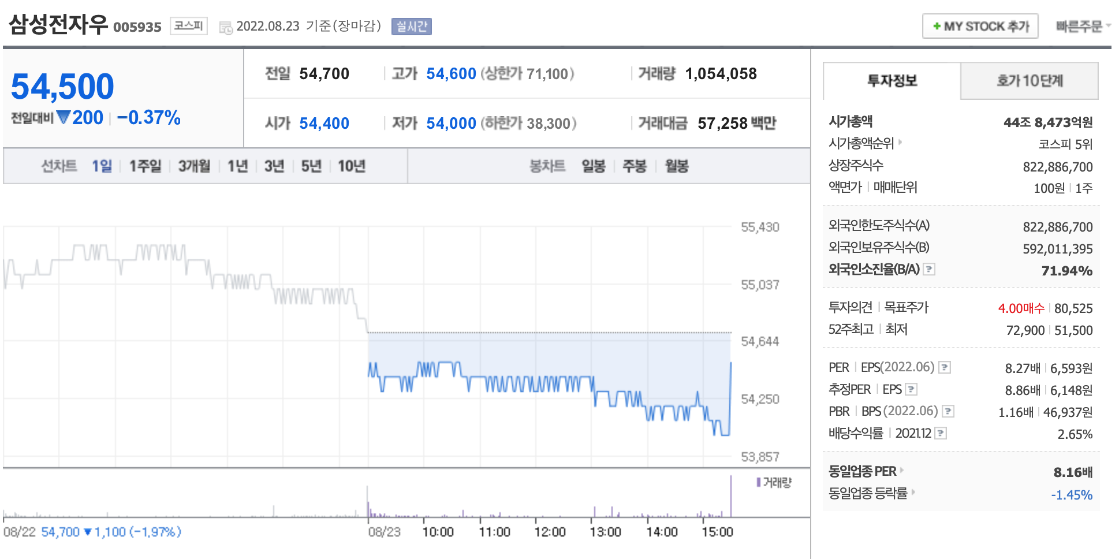The width and height of the screenshot is (1119, 559).
Task: Click the 목표주가 value 80,525
Action: pos(1073,308)
